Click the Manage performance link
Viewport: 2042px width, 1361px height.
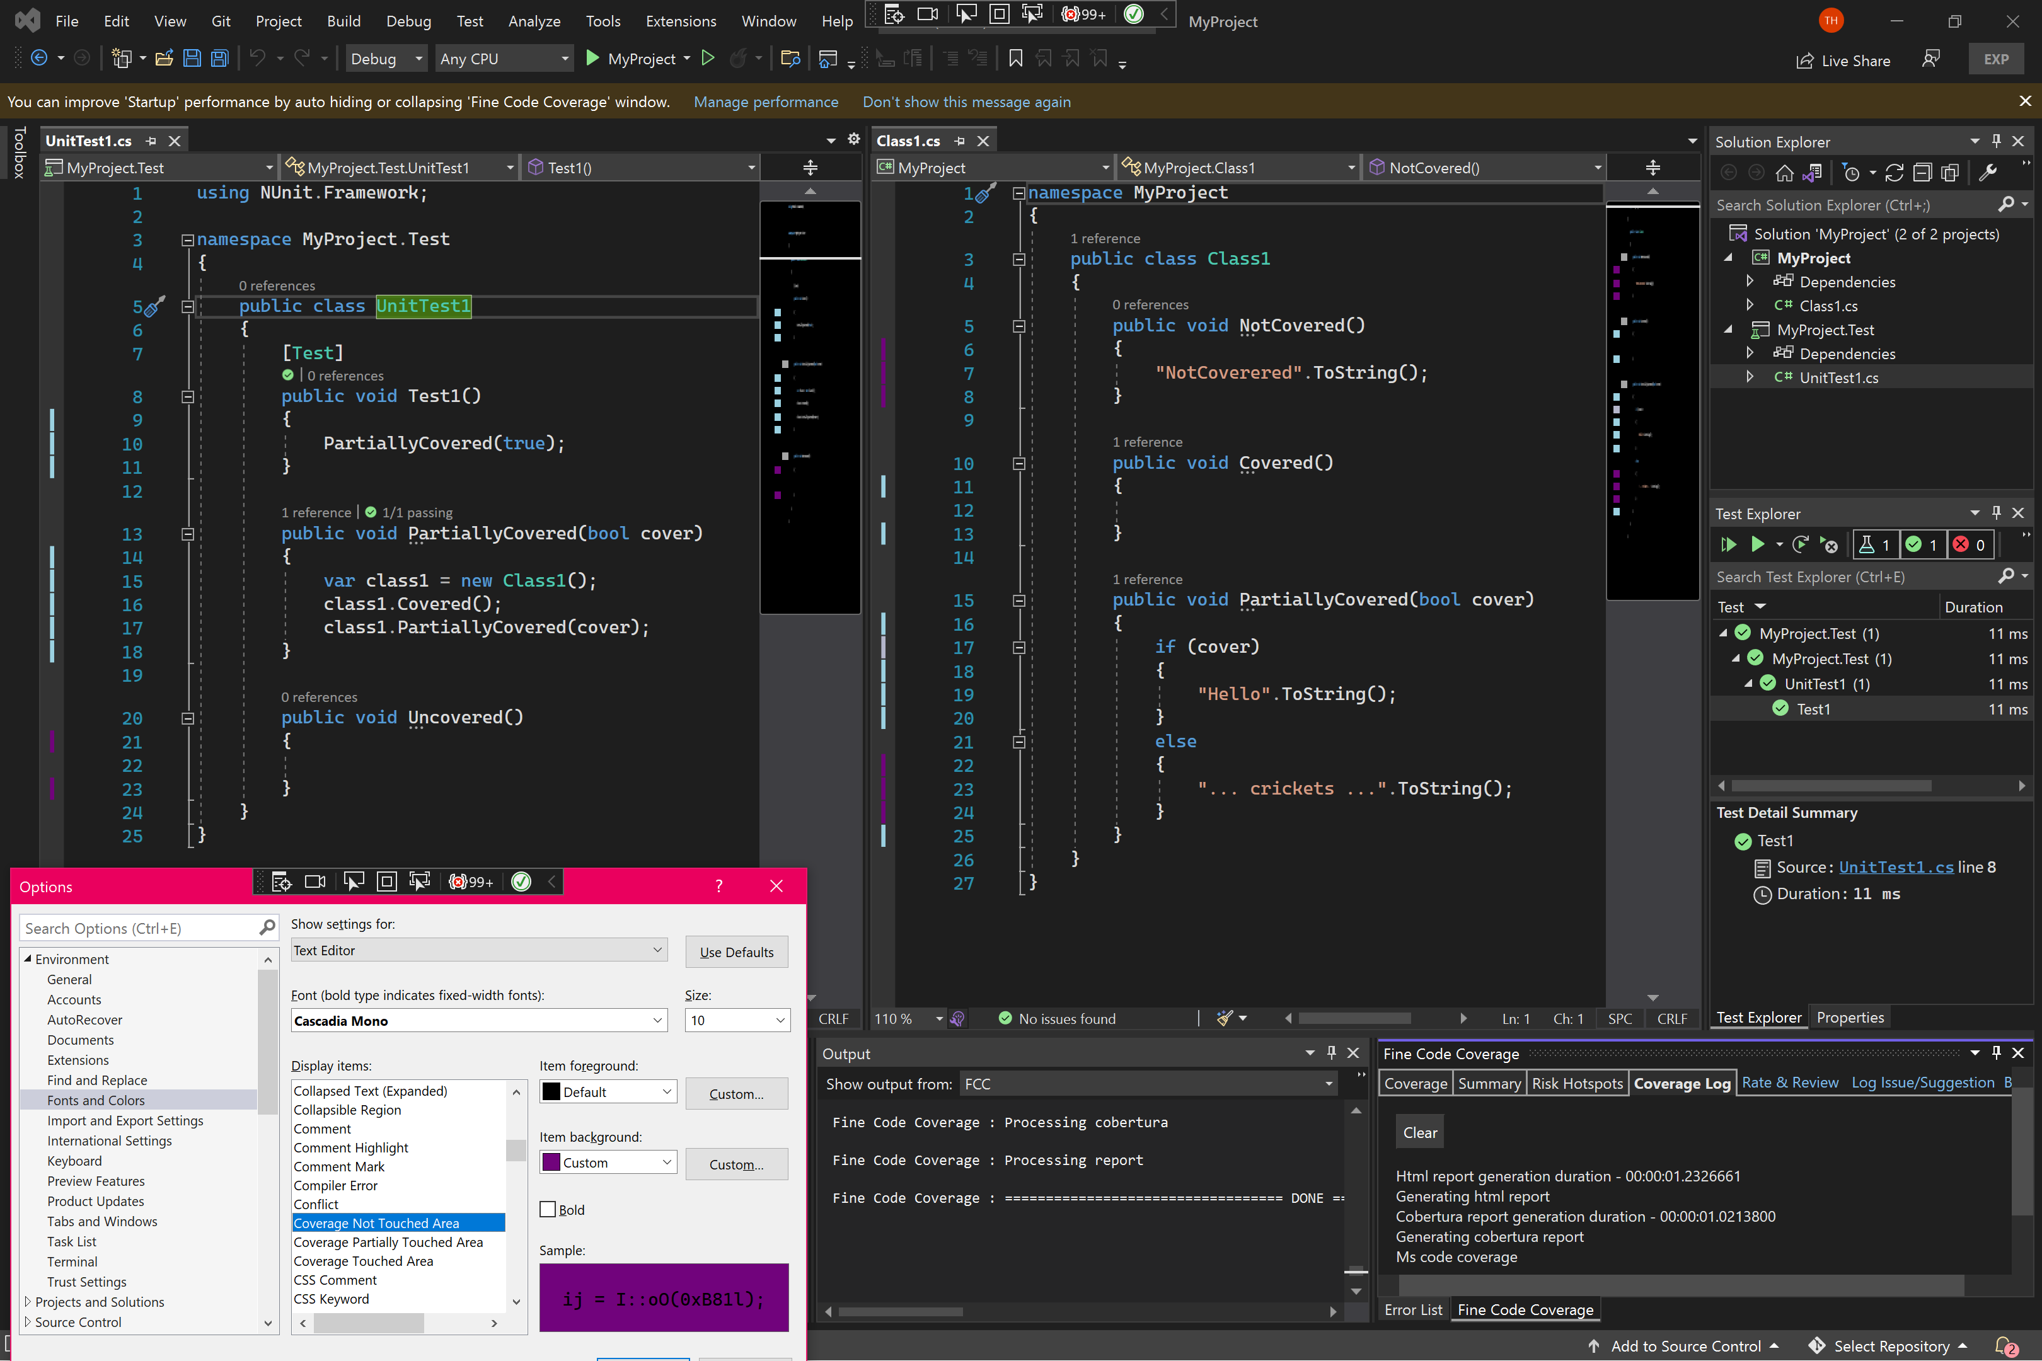(766, 101)
